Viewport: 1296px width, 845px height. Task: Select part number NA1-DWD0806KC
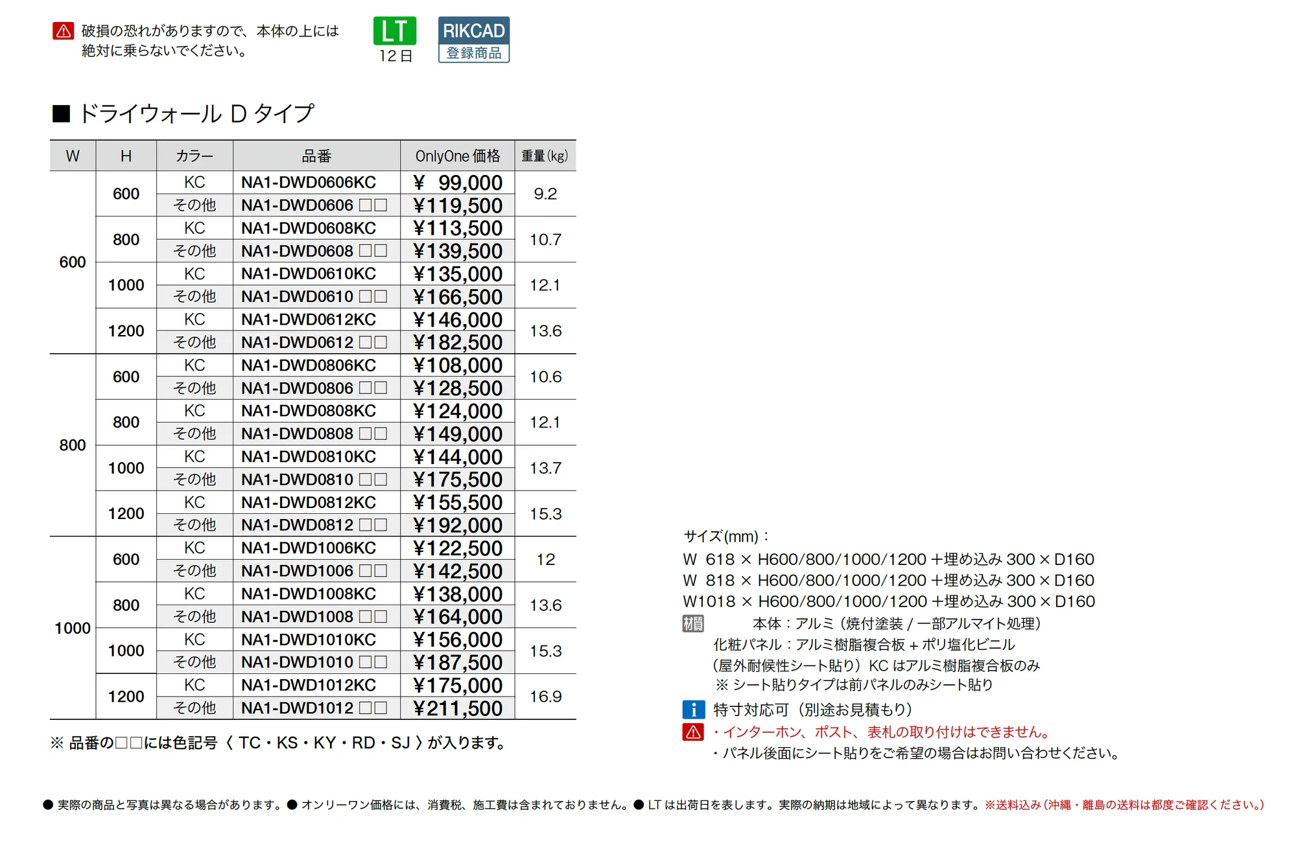tap(309, 365)
